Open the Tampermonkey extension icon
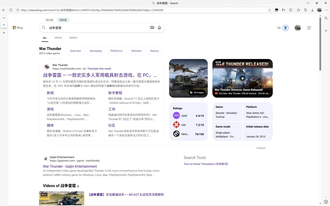This screenshot has height=206, width=330. [x=277, y=10]
